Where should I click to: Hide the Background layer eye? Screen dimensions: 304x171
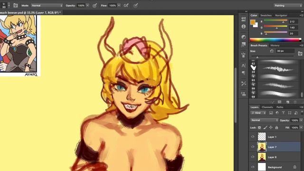tap(253, 167)
